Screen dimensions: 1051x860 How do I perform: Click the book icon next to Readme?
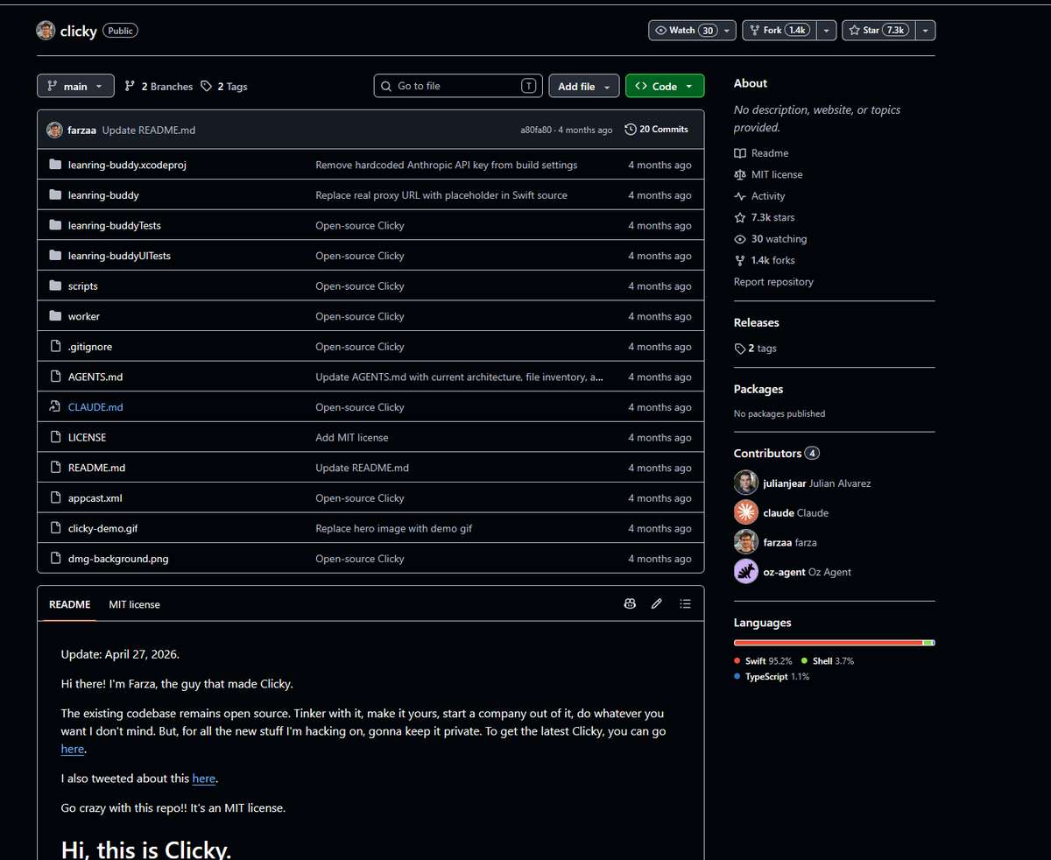click(x=740, y=153)
